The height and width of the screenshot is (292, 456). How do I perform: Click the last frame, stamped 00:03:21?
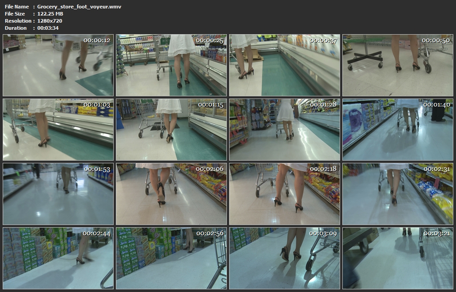click(x=398, y=258)
